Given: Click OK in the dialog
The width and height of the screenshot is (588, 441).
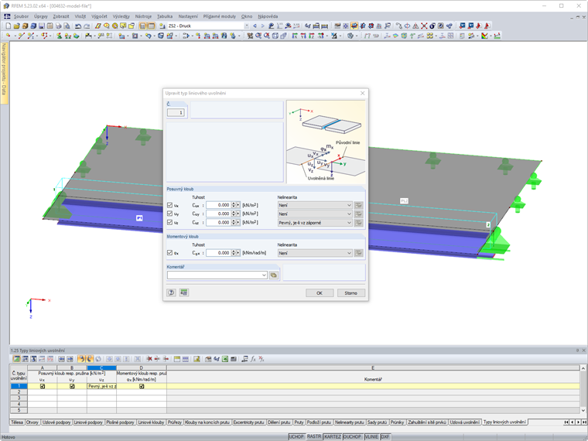Looking at the screenshot, I should (x=319, y=293).
